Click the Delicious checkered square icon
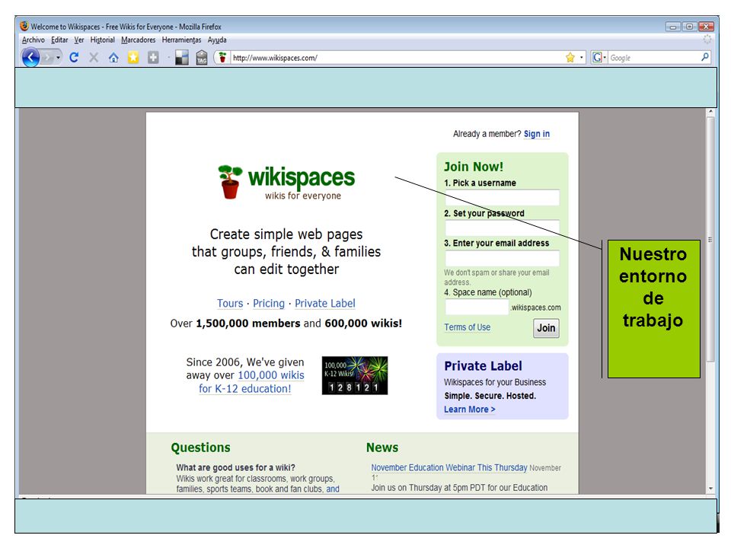Viewport: 731px width, 548px height. tap(182, 57)
